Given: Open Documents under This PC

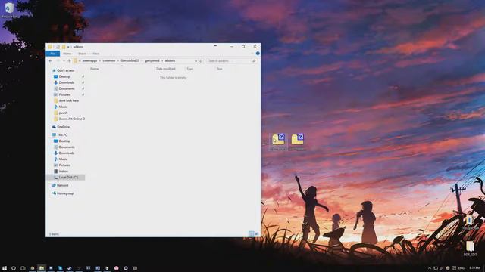Looking at the screenshot, I should 66,147.
